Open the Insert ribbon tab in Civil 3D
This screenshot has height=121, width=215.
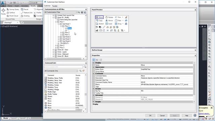(x=17, y=6)
